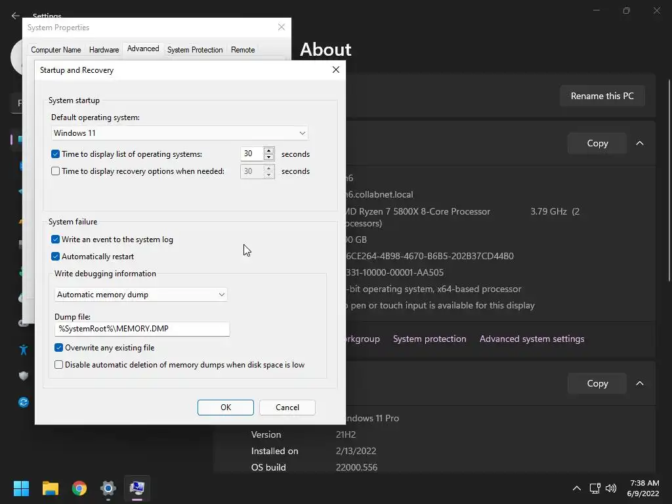Open File Explorer from taskbar

click(x=50, y=488)
